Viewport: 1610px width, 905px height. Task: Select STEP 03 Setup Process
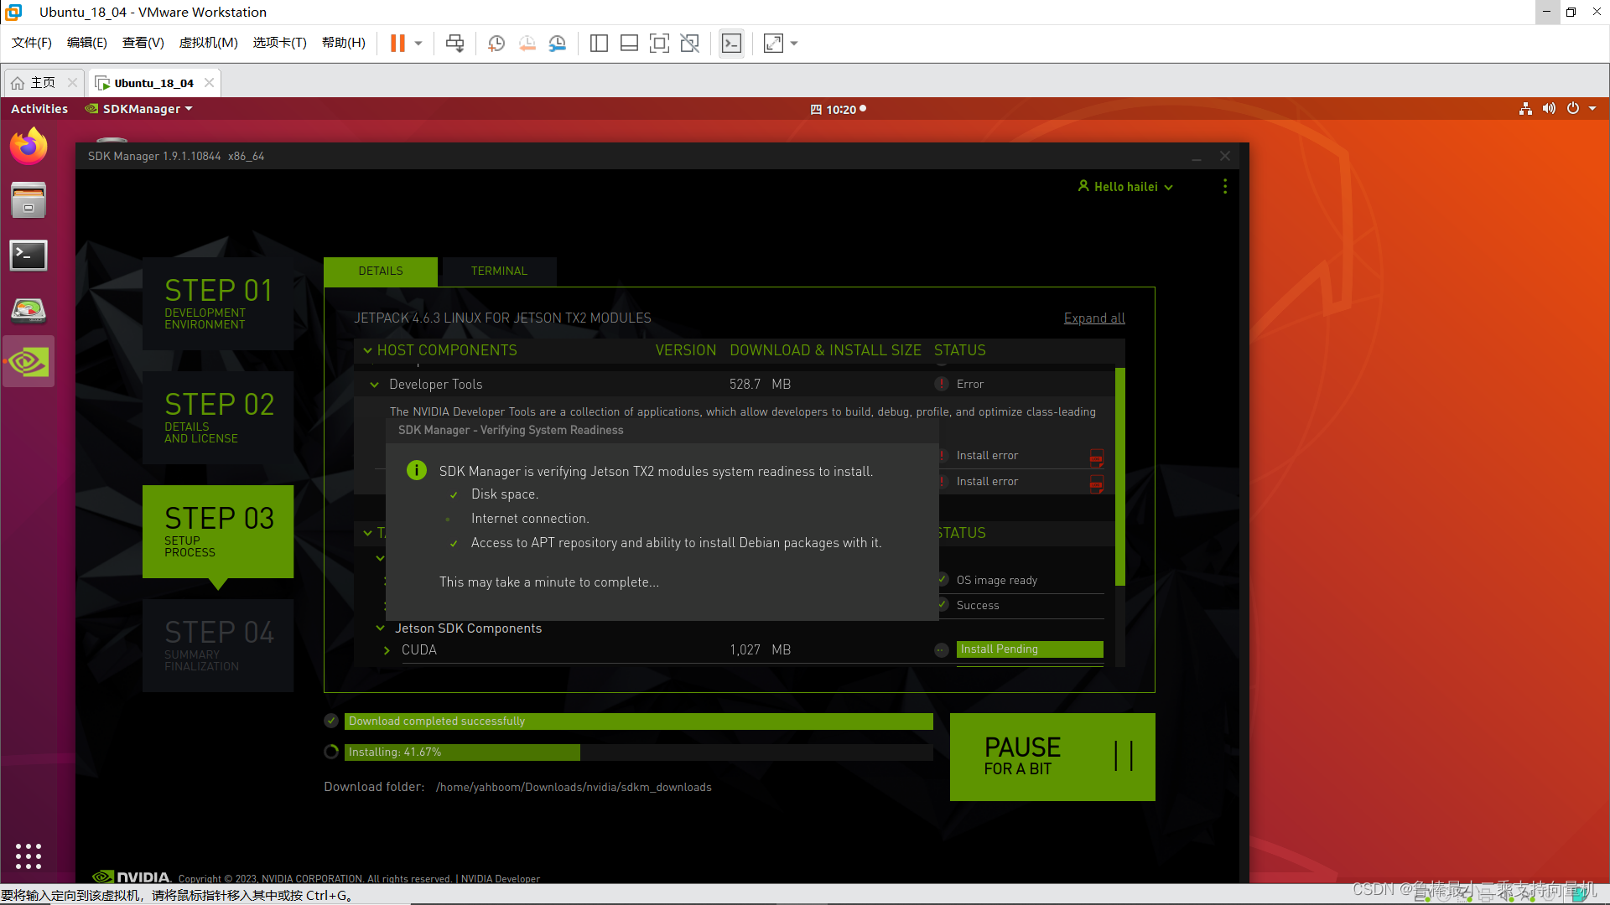pos(218,531)
